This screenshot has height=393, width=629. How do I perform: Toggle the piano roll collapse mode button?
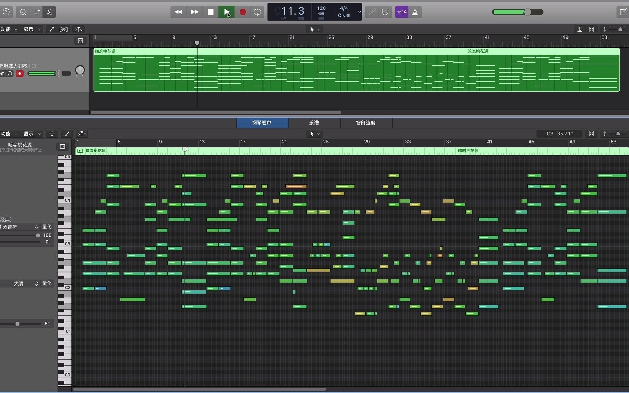[52, 134]
